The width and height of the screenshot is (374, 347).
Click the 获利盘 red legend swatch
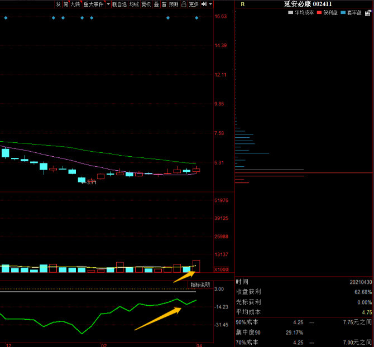coord(319,12)
